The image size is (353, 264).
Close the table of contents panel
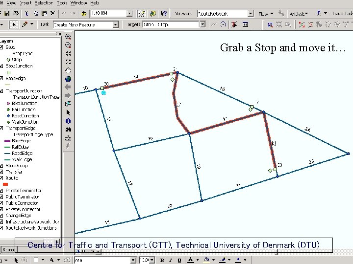(x=60, y=34)
